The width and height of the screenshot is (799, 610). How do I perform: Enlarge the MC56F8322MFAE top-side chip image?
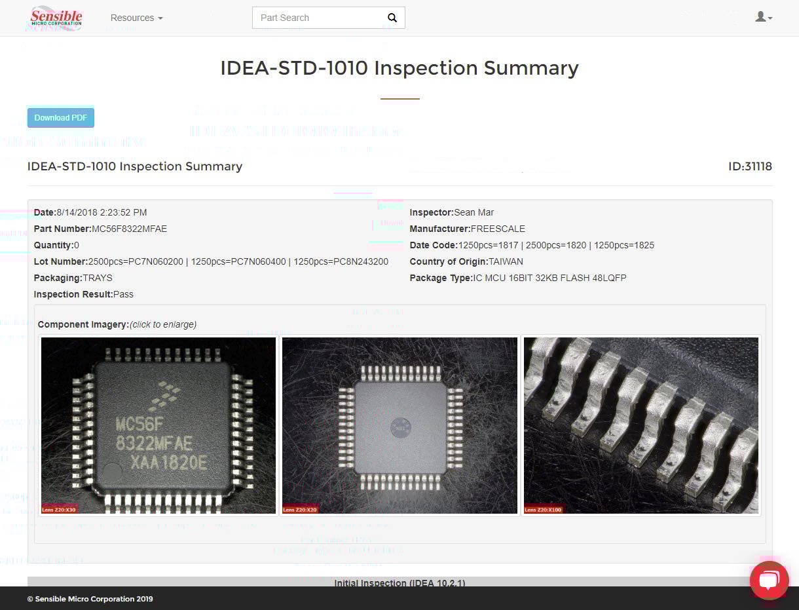pyautogui.click(x=158, y=425)
